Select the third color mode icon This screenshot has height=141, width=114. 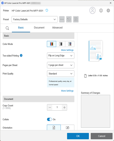click(70, 44)
